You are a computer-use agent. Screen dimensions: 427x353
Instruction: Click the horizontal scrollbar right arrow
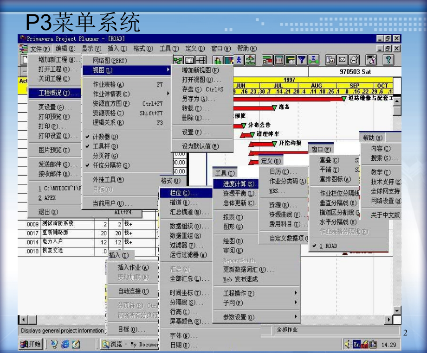[x=389, y=320]
